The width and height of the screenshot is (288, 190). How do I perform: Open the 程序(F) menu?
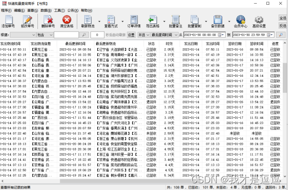6,10
